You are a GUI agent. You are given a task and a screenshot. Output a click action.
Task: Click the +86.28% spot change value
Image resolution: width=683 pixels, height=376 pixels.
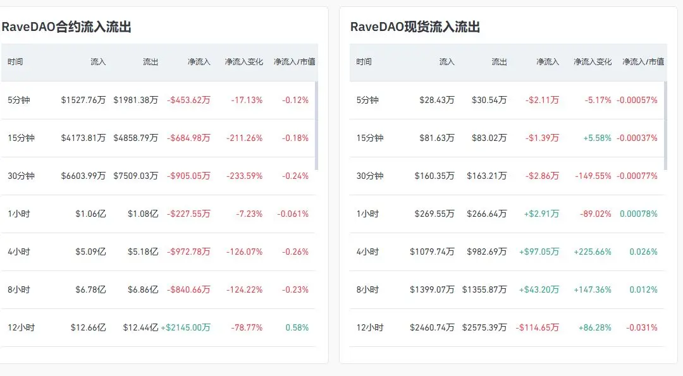coord(594,327)
